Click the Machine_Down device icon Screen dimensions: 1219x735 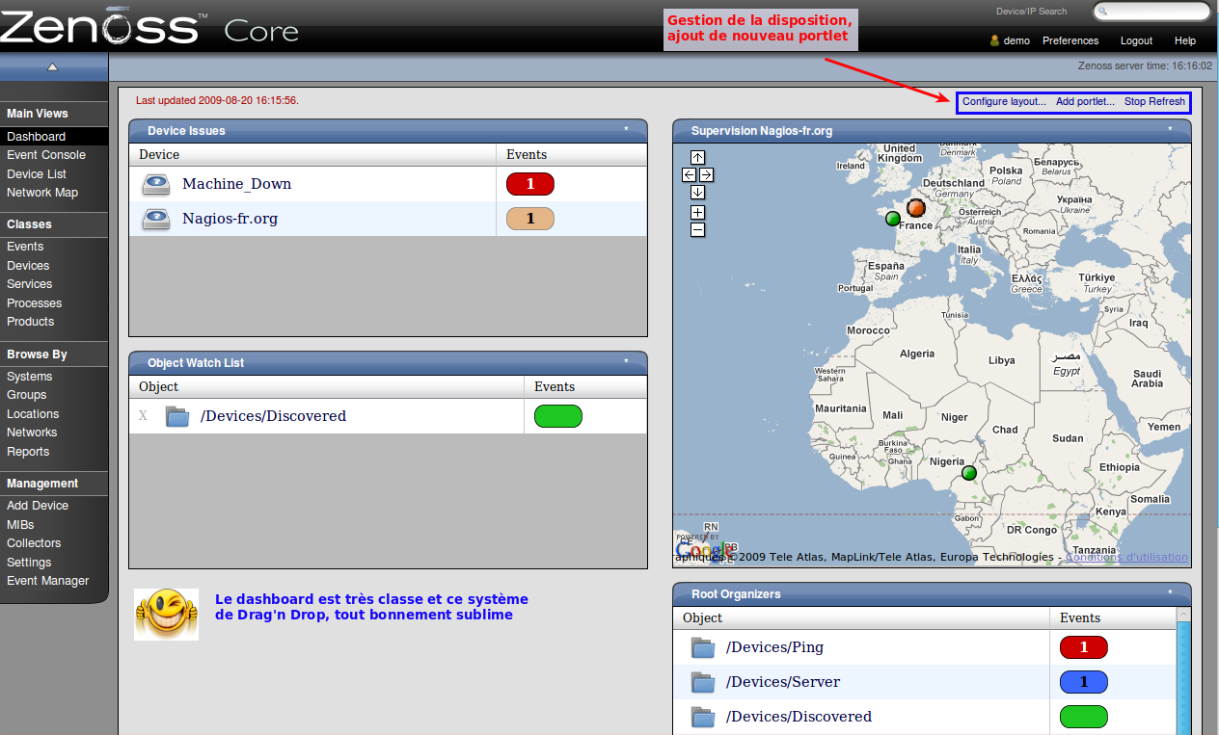[156, 184]
